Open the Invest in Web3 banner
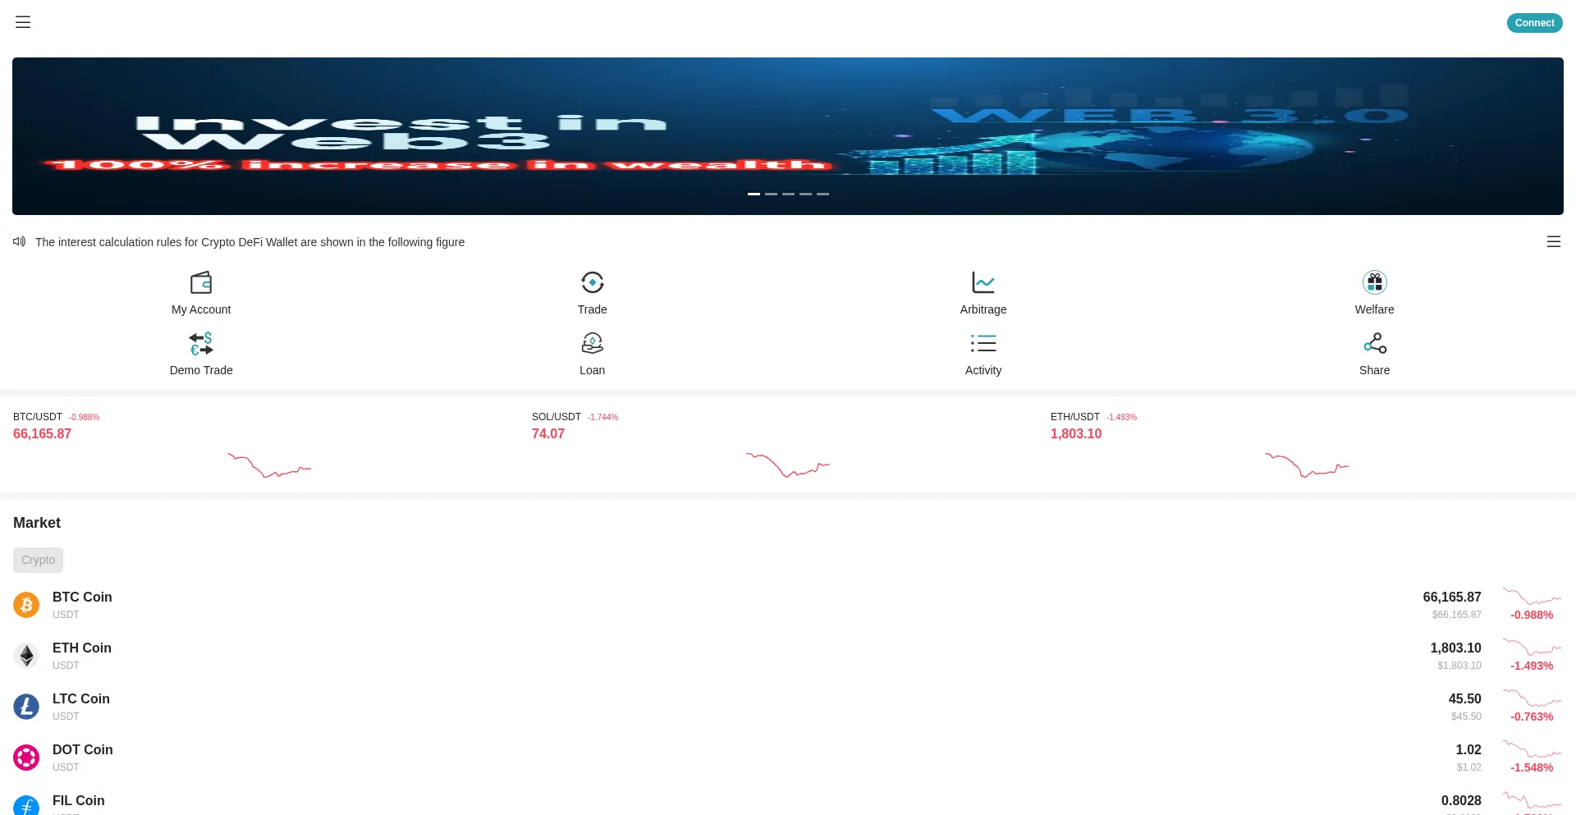 pos(788,136)
